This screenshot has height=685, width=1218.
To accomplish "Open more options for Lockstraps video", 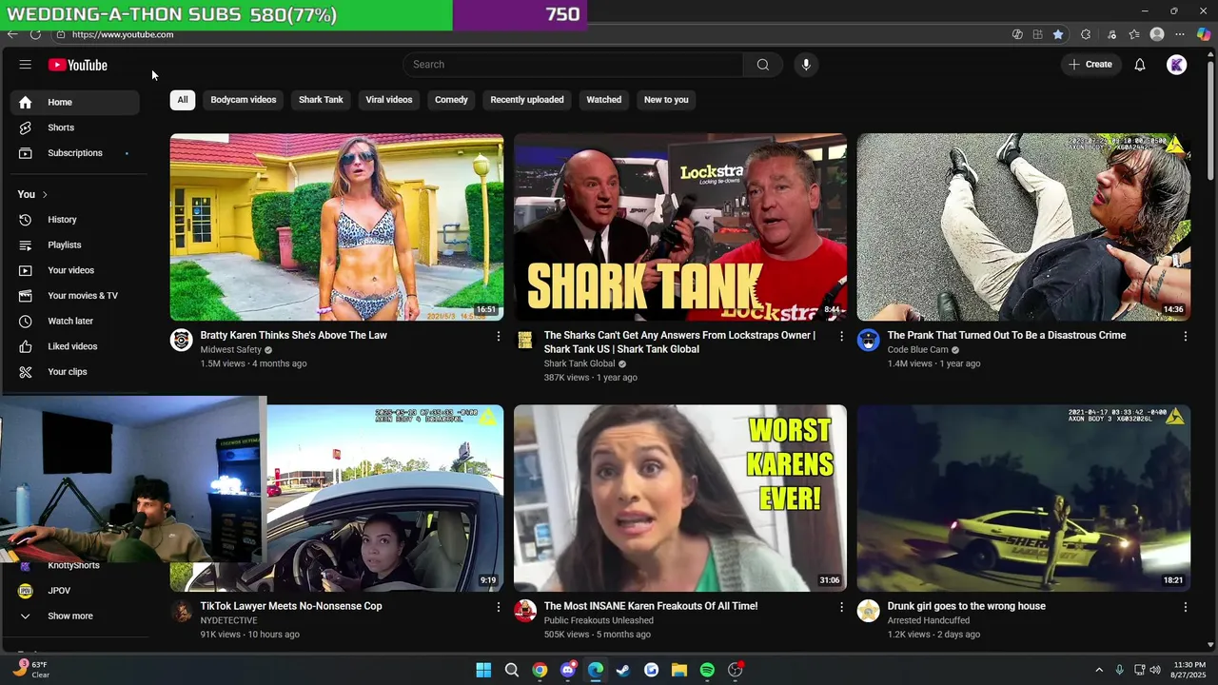I will click(841, 336).
